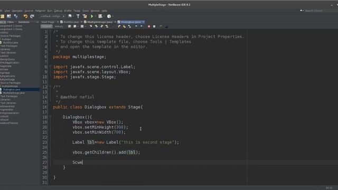Stop macro recording with square icon
The height and width of the screenshot is (190, 338).
pos(154,26)
